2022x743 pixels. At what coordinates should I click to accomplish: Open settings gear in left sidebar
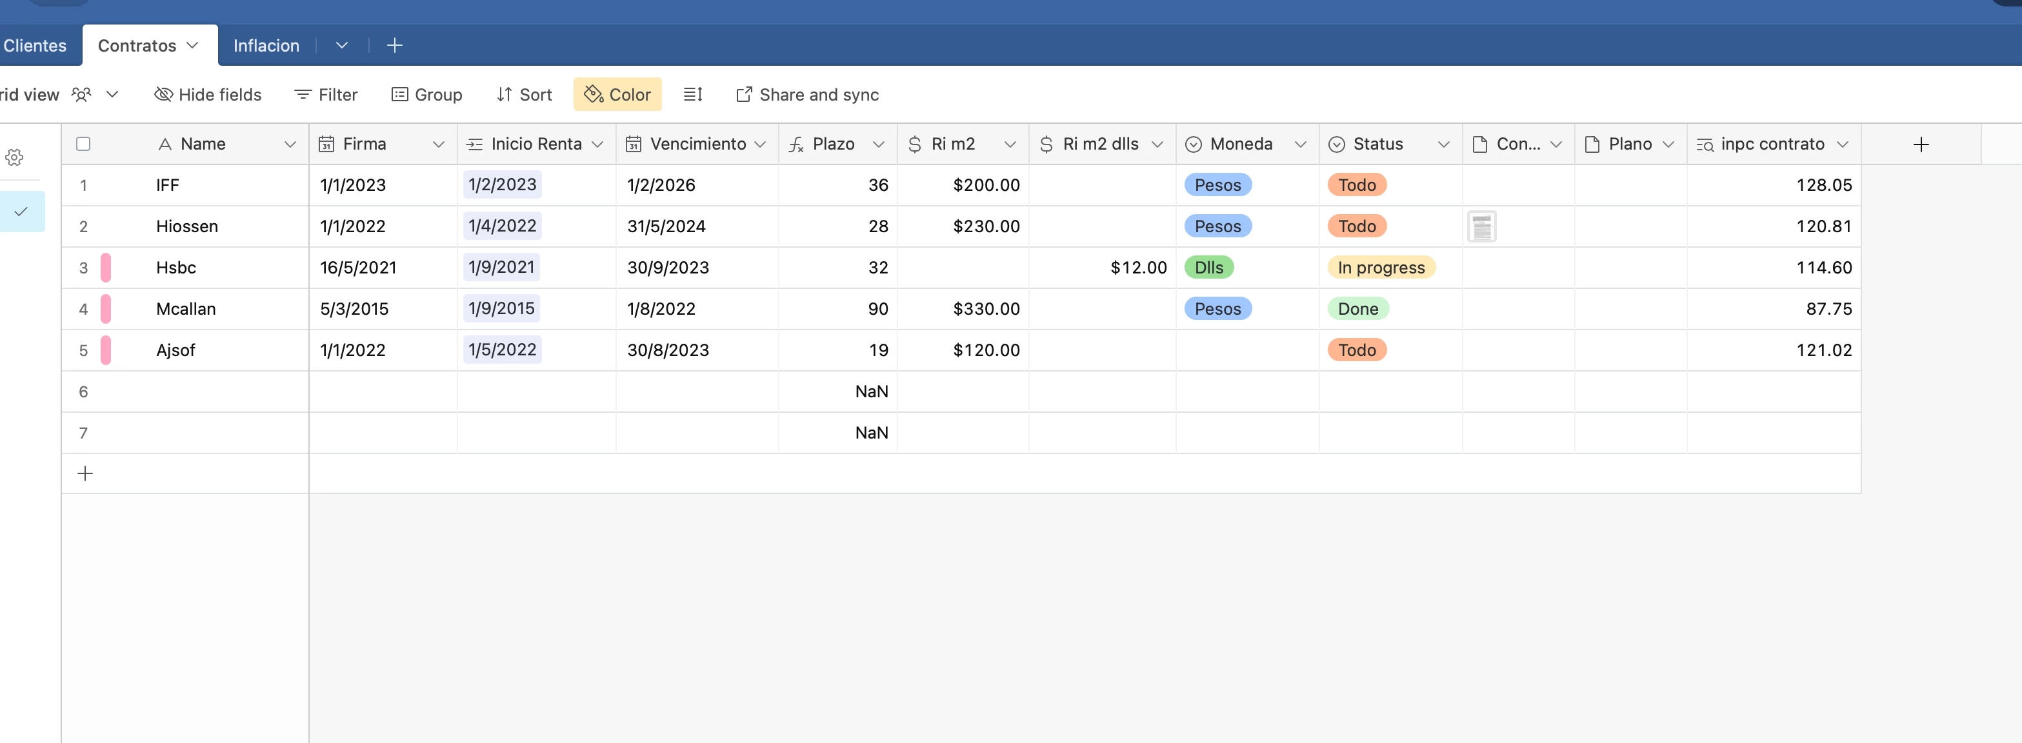tap(14, 157)
